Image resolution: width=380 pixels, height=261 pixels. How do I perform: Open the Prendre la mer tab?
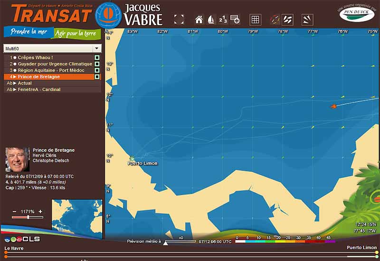28,32
